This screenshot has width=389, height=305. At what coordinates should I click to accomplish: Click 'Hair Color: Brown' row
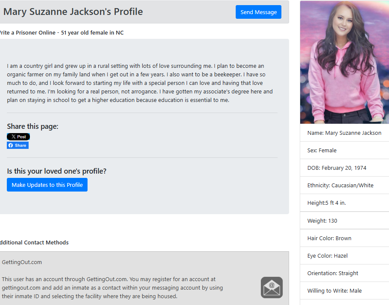point(345,238)
